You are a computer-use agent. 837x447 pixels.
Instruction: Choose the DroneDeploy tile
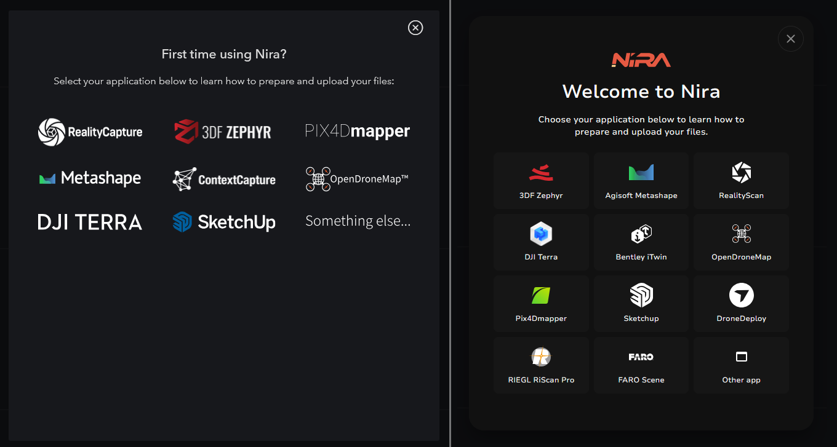coord(741,304)
